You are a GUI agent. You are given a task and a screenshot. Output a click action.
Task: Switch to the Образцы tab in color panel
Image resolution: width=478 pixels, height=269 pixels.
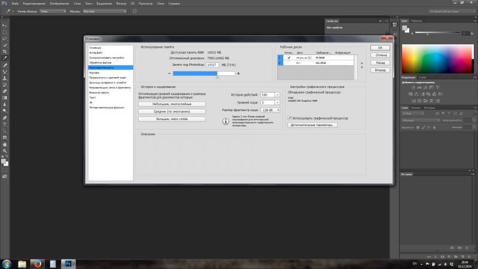(x=416, y=21)
